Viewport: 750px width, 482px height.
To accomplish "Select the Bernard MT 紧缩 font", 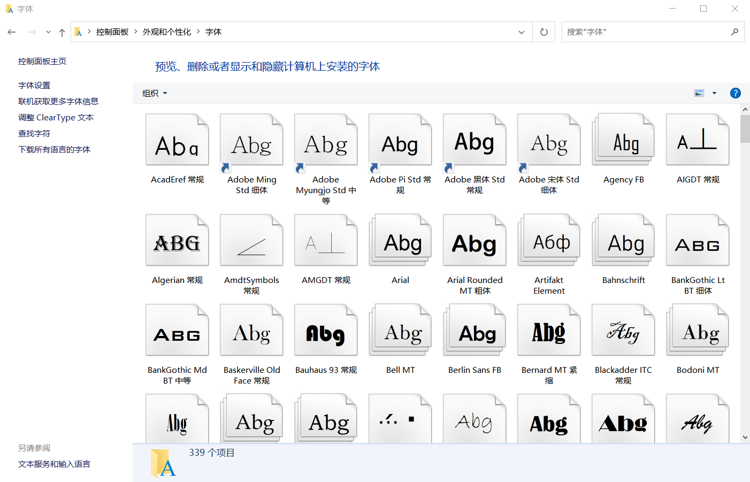I will 549,345.
